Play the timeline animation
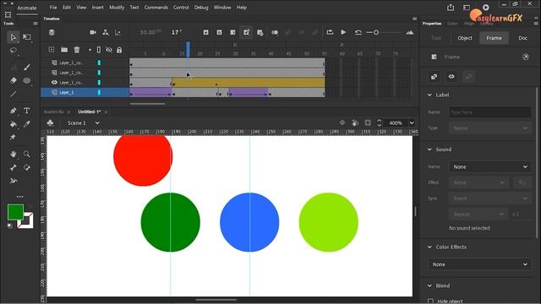541x304 pixels. click(343, 32)
